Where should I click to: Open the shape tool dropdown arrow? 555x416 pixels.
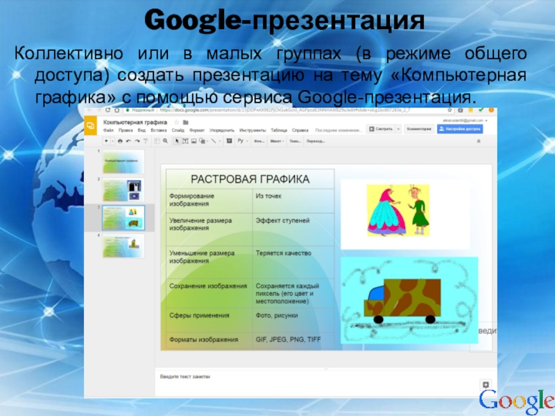(x=207, y=141)
